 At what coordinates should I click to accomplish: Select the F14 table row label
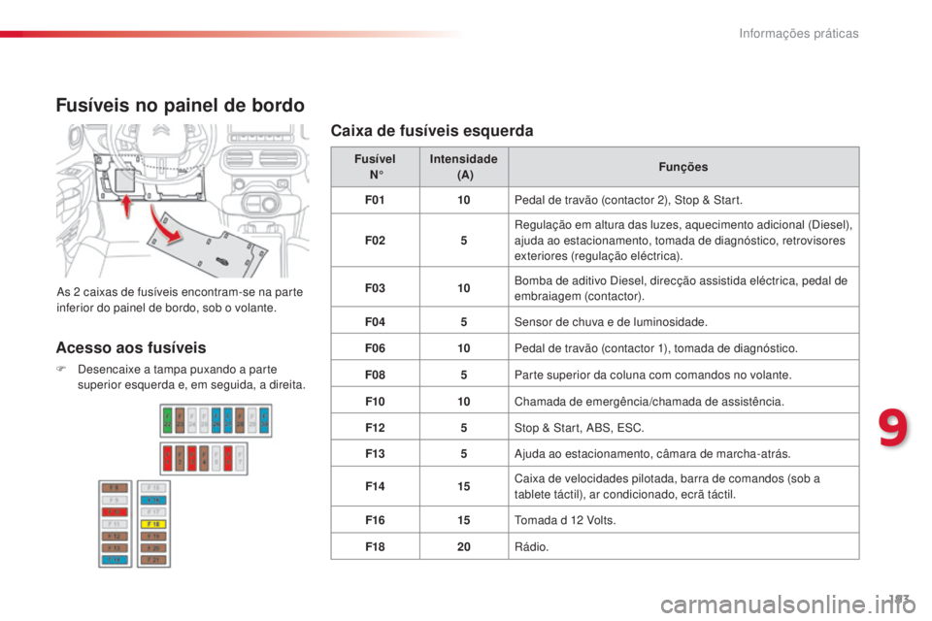[x=375, y=486]
